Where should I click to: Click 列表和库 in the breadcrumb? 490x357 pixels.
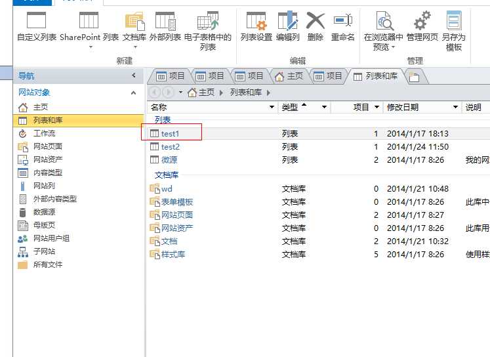click(x=246, y=93)
